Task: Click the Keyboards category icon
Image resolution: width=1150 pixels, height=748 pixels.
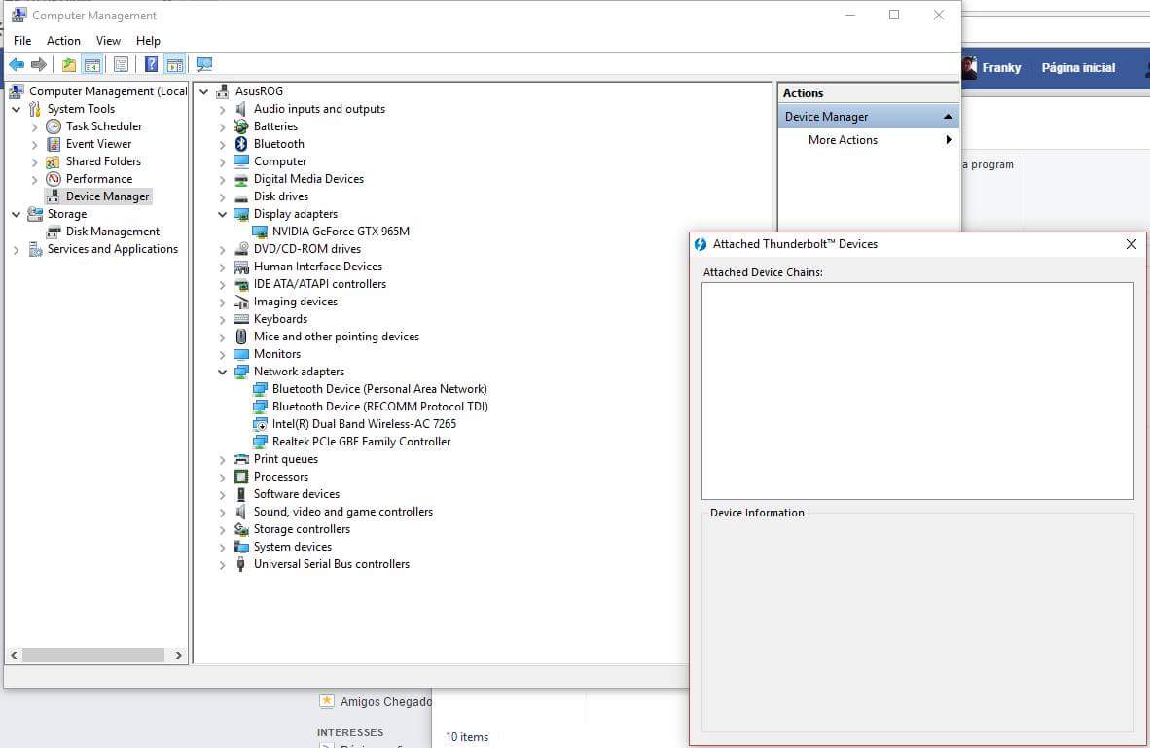Action: pyautogui.click(x=241, y=319)
